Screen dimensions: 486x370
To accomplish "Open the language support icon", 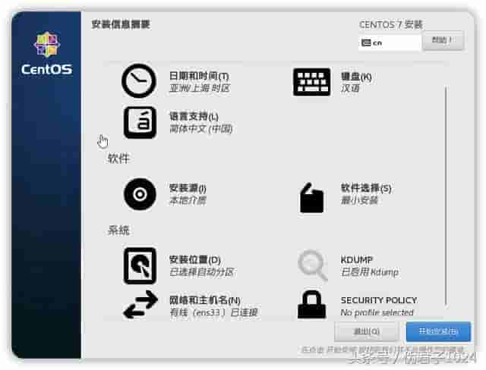I will (x=140, y=123).
